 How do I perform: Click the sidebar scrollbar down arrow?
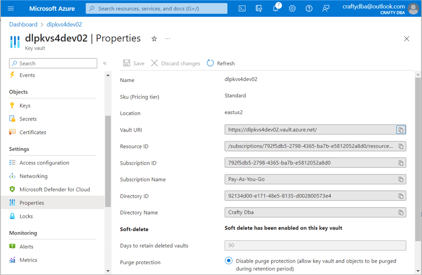108,271
